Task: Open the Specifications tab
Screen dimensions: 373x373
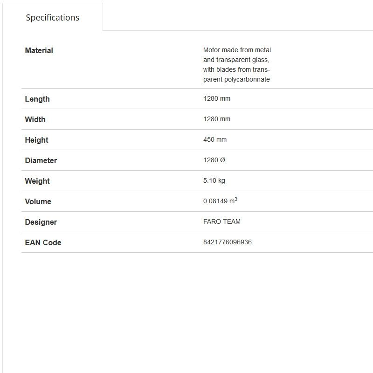Action: [x=52, y=18]
